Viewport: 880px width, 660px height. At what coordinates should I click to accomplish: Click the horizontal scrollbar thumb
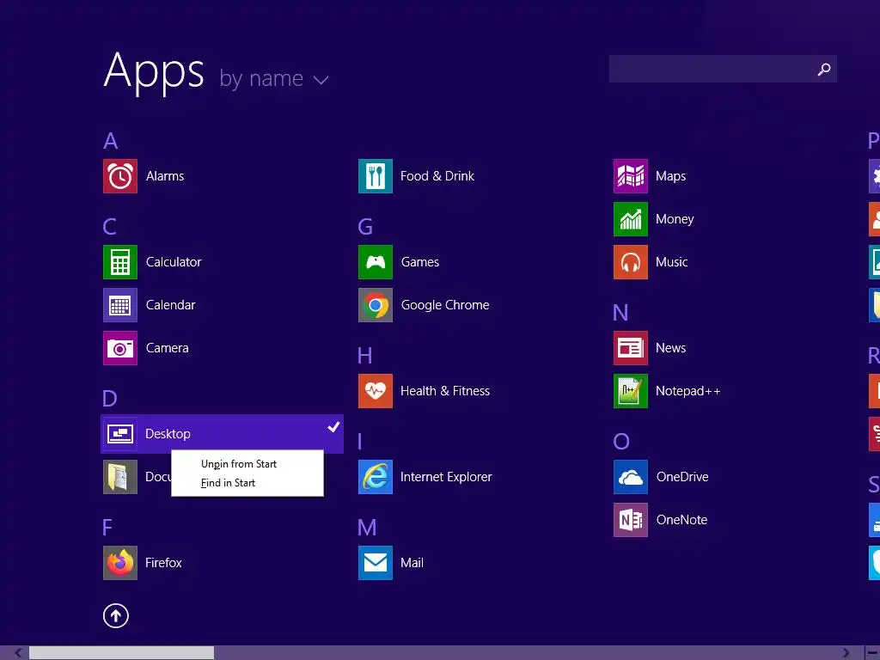(x=122, y=653)
